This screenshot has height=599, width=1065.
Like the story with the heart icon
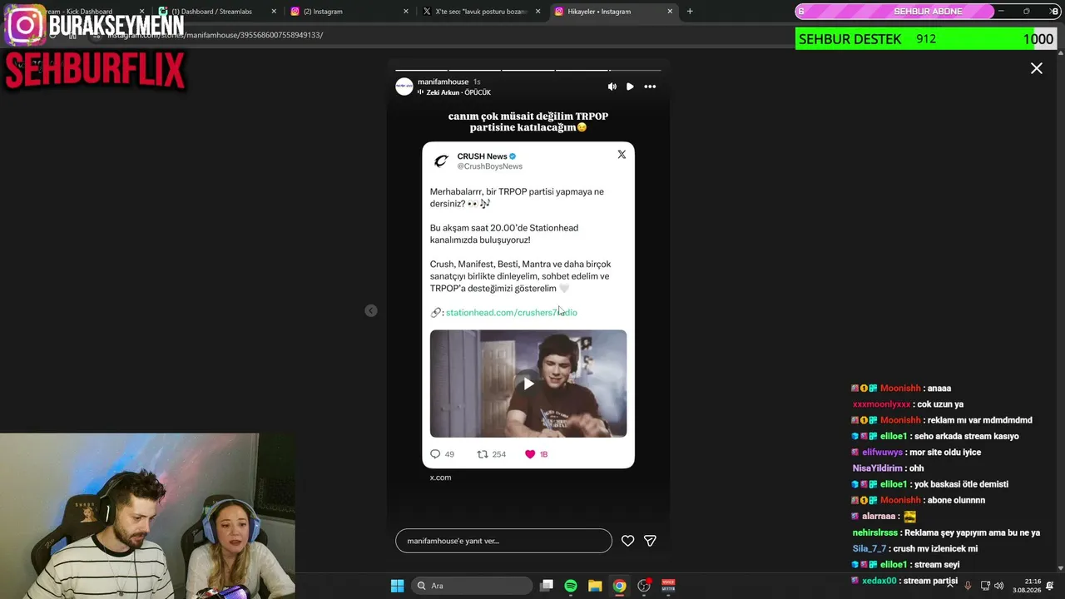click(628, 541)
